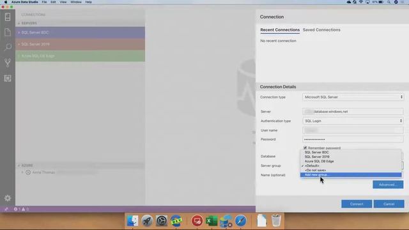This screenshot has height=230, width=409.
Task: Choose 'Add new group...' in the dropdown list
Action: click(351, 174)
